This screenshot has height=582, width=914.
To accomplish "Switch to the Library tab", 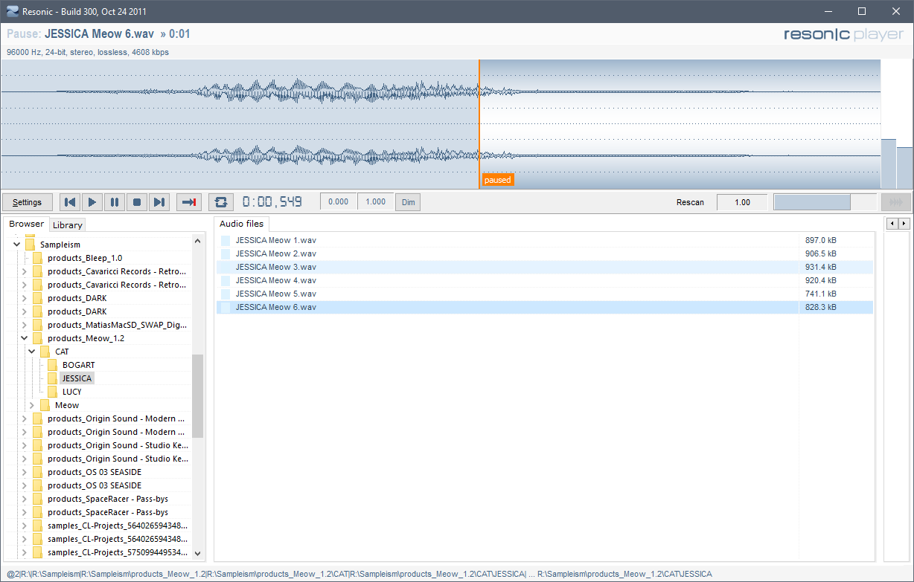I will (x=68, y=225).
